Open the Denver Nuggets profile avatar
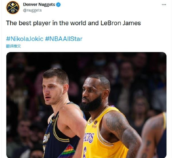Screen dimensions: 172x158 [13, 7]
